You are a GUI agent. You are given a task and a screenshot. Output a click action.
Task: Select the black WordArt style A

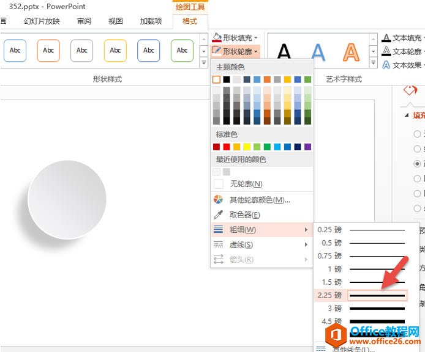(x=284, y=53)
